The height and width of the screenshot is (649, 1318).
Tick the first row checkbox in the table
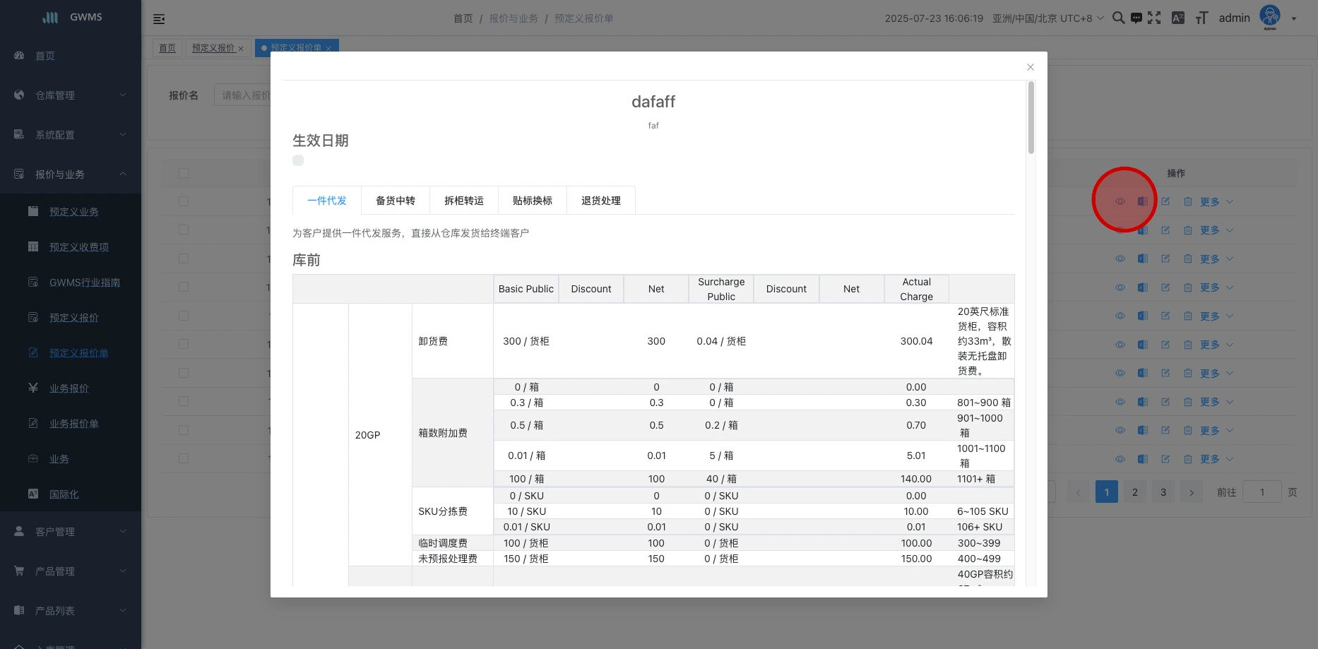pyautogui.click(x=184, y=201)
